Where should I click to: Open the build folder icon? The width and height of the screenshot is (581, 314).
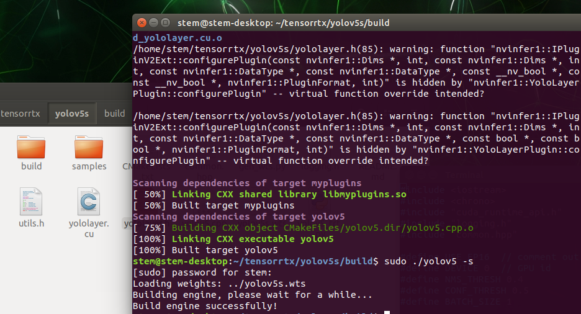tap(31, 147)
